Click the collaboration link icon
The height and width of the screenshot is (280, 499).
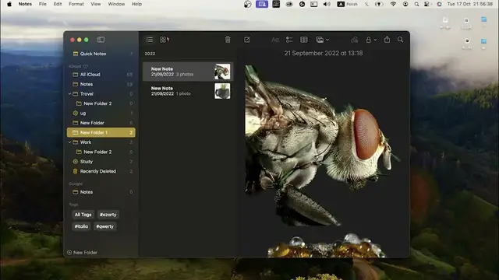pos(354,40)
